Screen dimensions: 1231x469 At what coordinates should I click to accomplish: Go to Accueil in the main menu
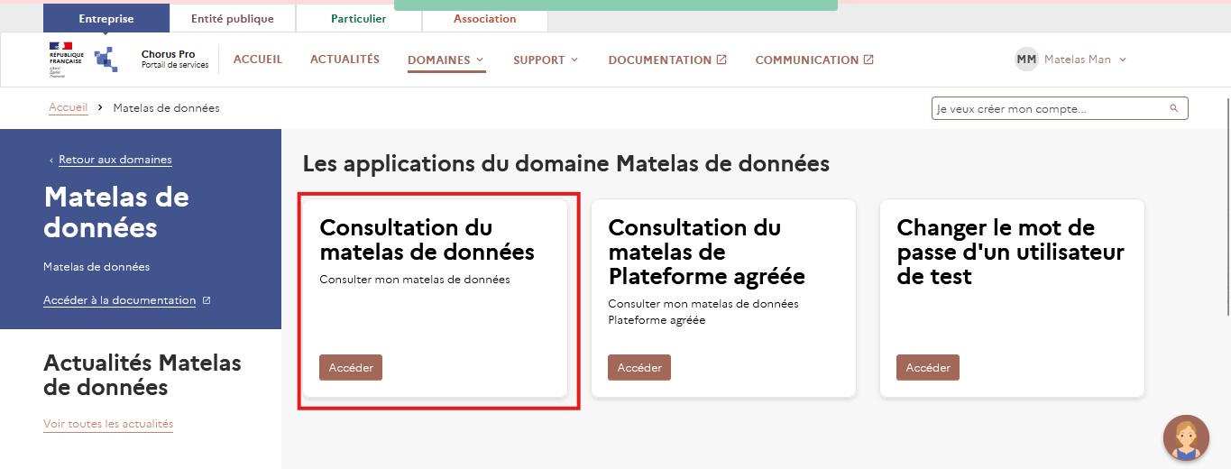coord(258,60)
